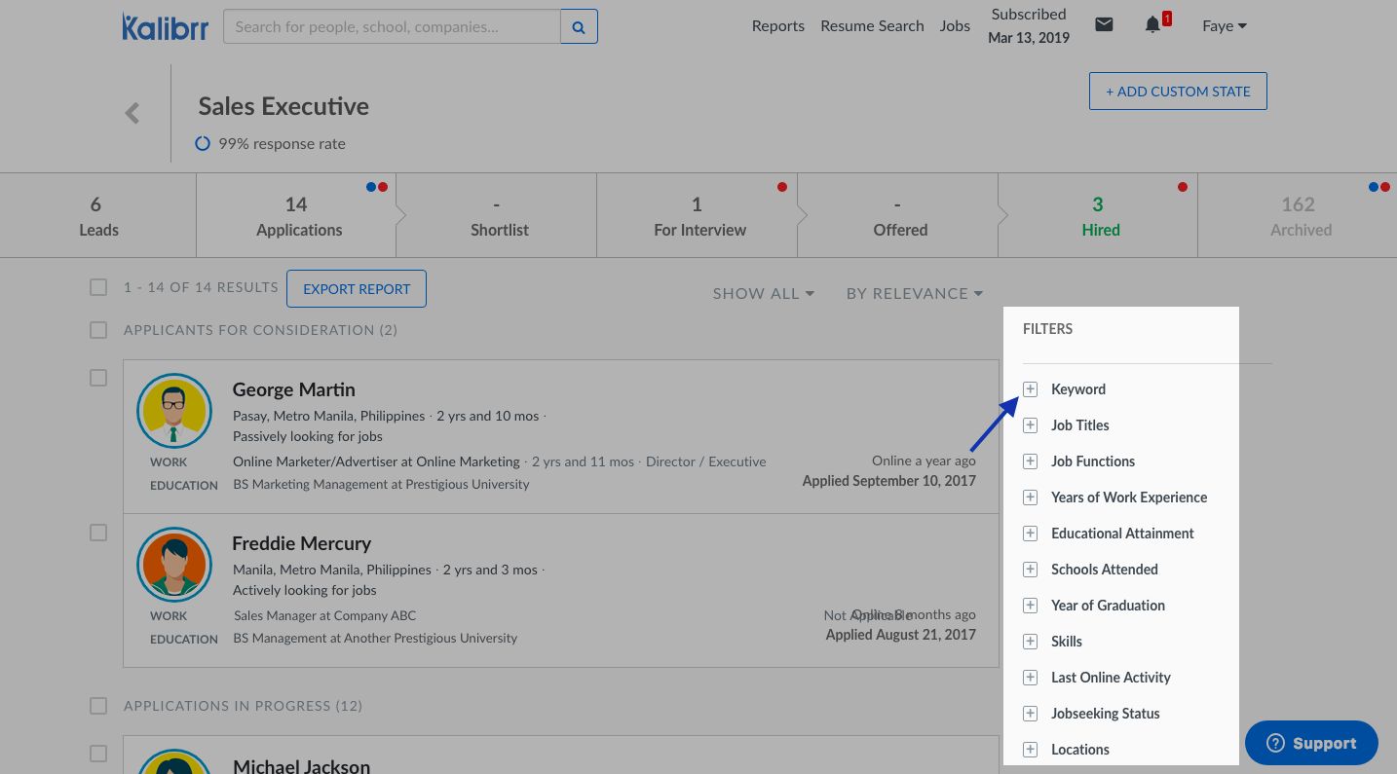Expand the Keyword filter plus icon
This screenshot has height=774, width=1397.
[1030, 389]
